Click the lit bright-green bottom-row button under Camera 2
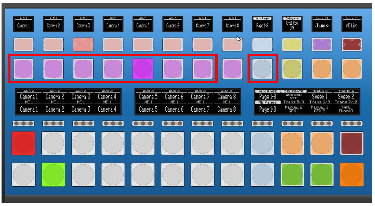375x206 pixels. click(x=53, y=175)
